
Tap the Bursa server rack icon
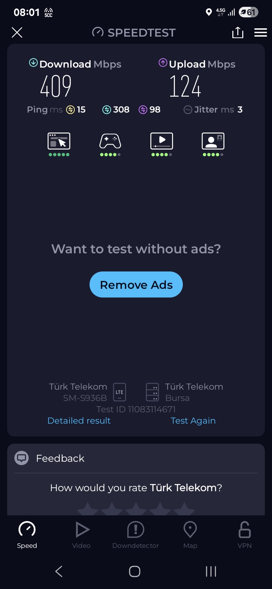[x=153, y=392]
